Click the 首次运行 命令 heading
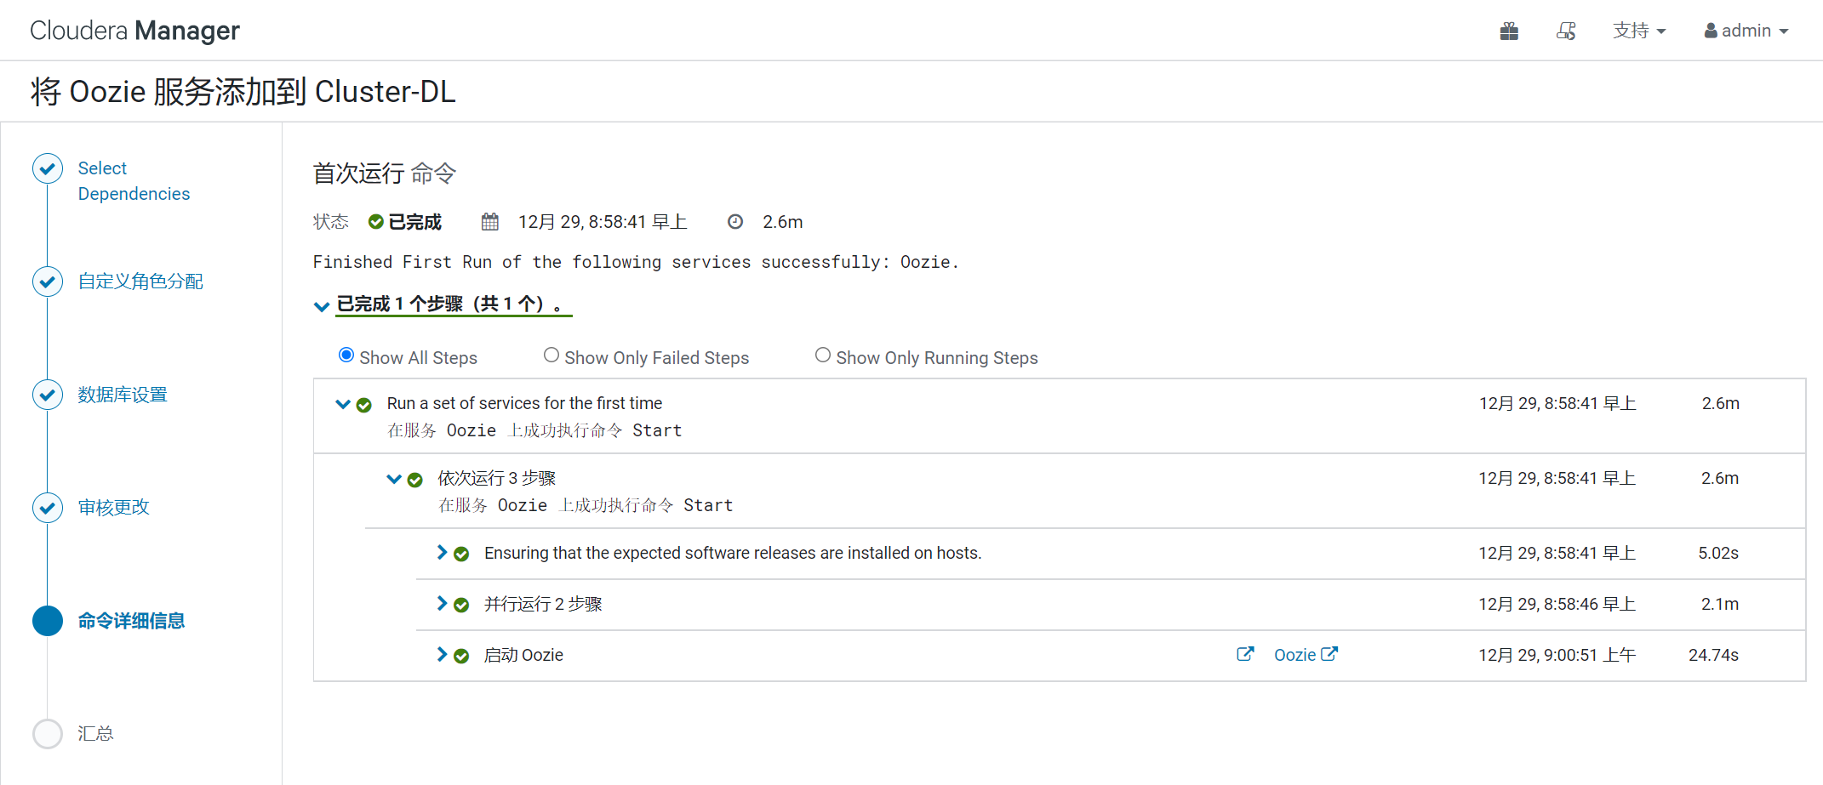Screen dimensions: 1823x785 (385, 173)
